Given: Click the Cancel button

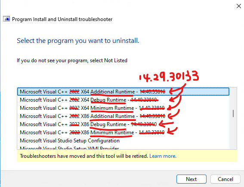Looking at the screenshot, I should (x=225, y=179).
